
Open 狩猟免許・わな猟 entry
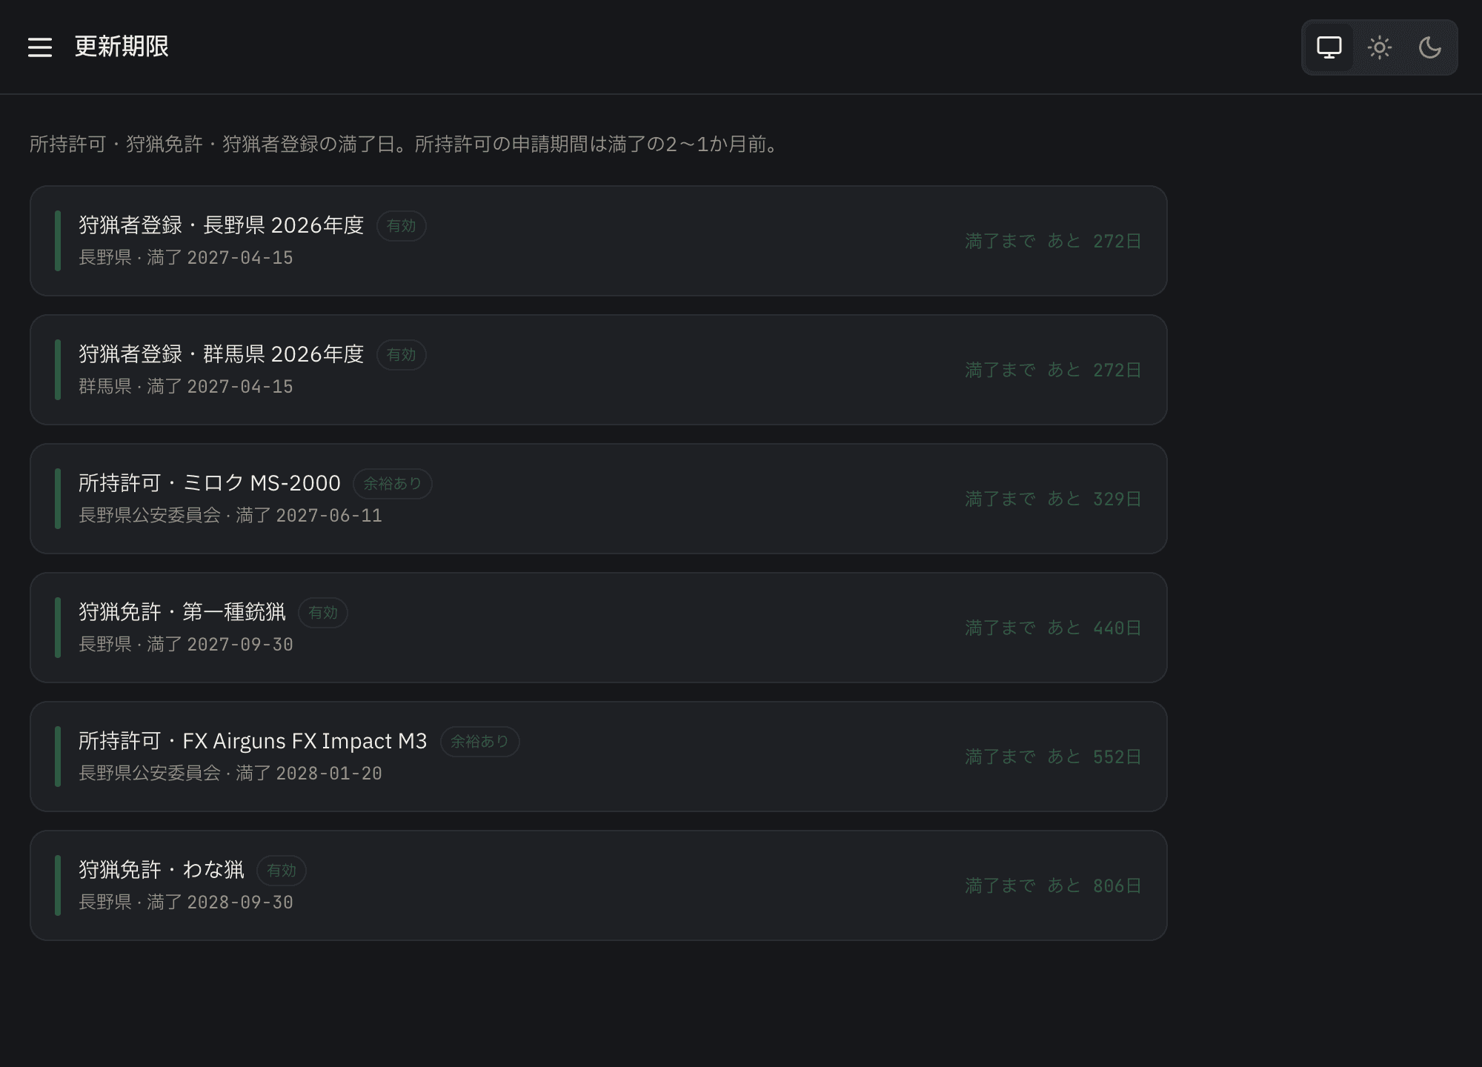coord(599,885)
